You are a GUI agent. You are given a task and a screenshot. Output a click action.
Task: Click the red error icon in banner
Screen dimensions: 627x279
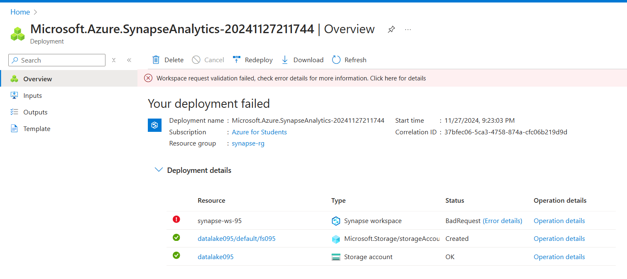click(148, 78)
